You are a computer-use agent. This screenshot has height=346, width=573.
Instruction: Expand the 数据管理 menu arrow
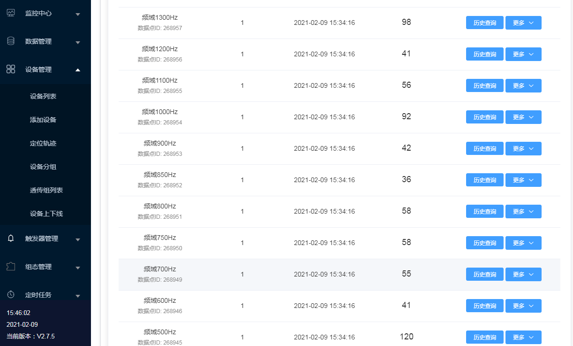coord(78,42)
